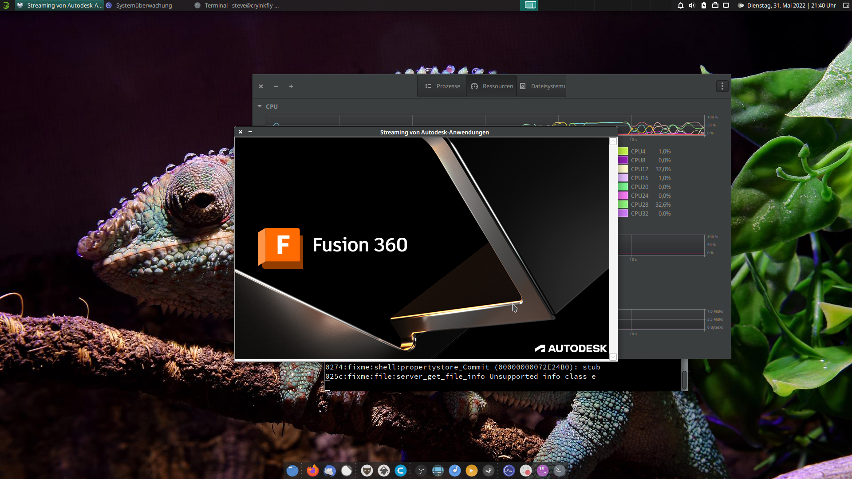Viewport: 852px width, 479px height.
Task: Open Firefox from the dock
Action: tap(313, 471)
